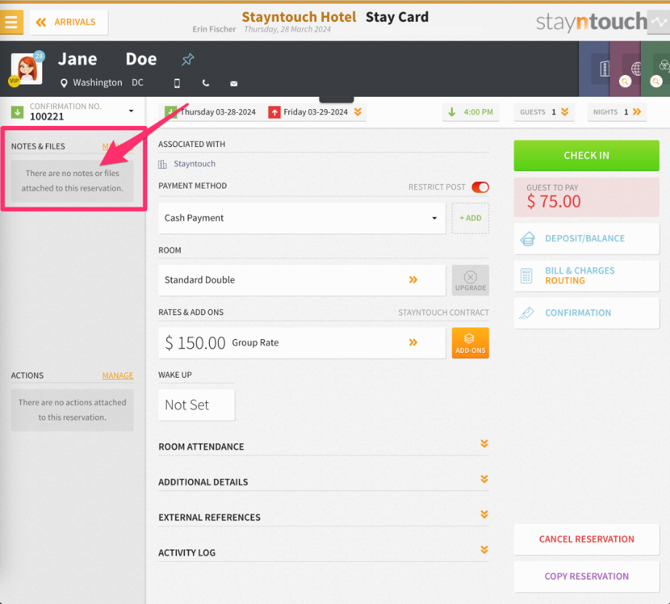Open the company card building icon
This screenshot has height=604, width=670.
[x=604, y=68]
